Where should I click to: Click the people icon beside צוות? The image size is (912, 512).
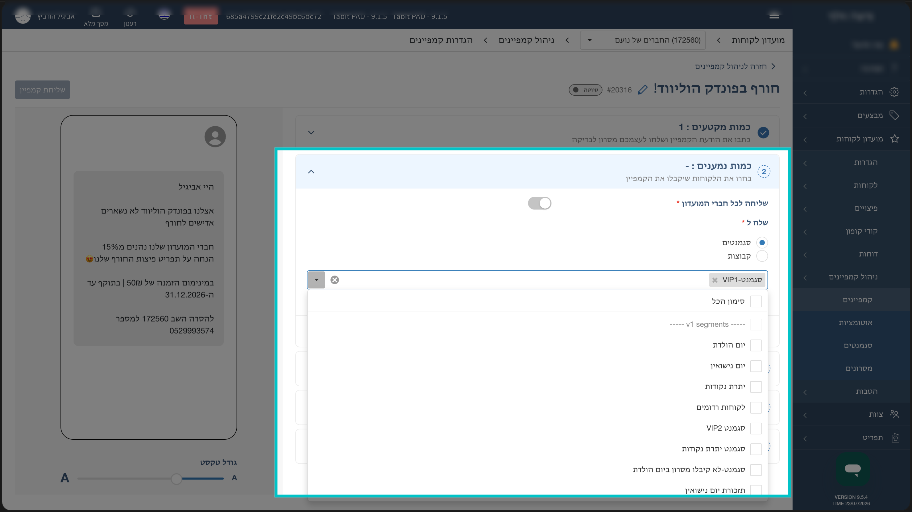(895, 414)
